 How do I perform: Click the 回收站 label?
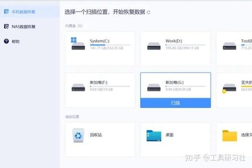click(x=96, y=135)
